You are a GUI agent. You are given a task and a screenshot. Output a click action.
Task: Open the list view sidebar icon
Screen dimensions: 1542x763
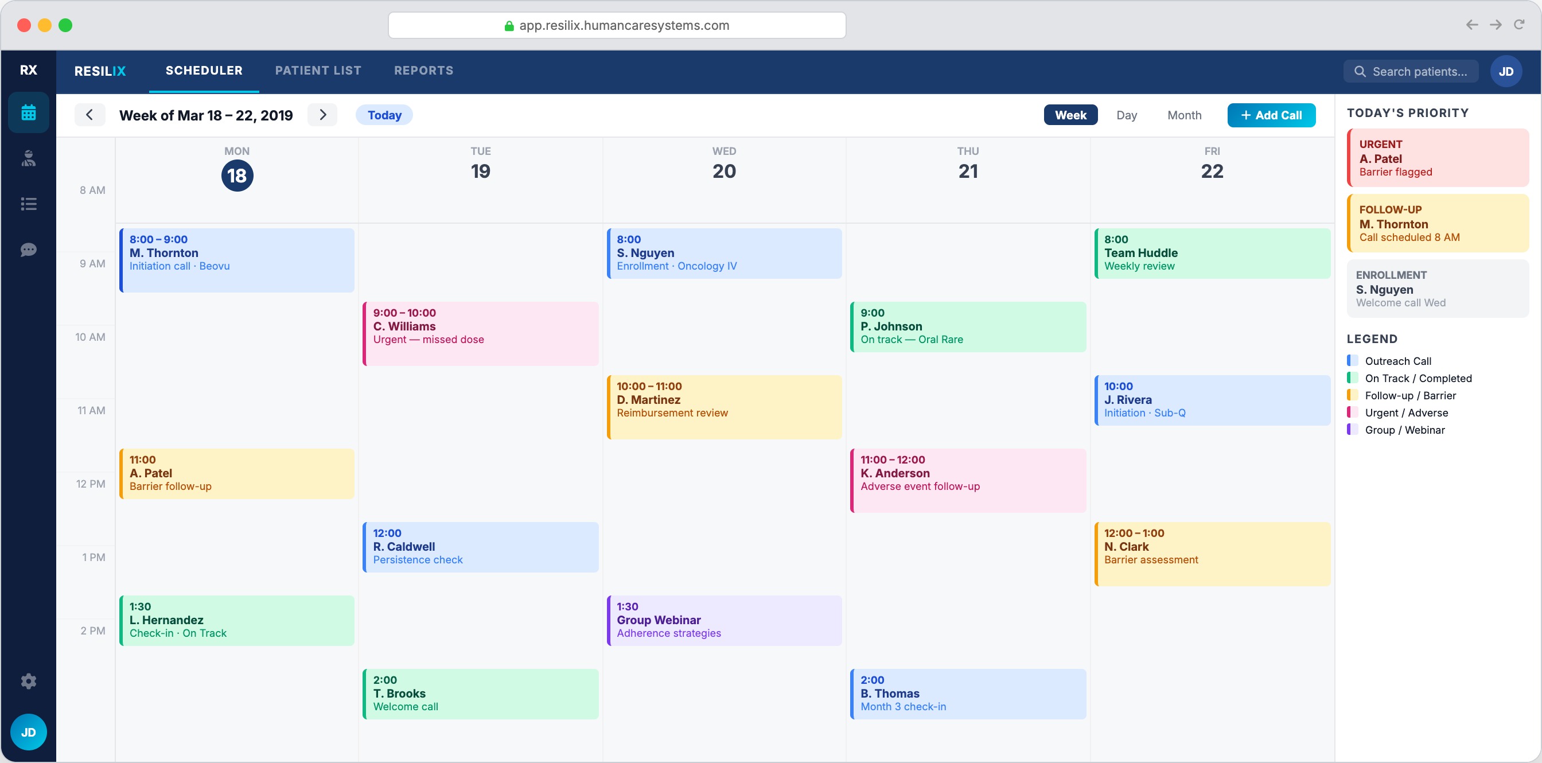click(x=28, y=204)
